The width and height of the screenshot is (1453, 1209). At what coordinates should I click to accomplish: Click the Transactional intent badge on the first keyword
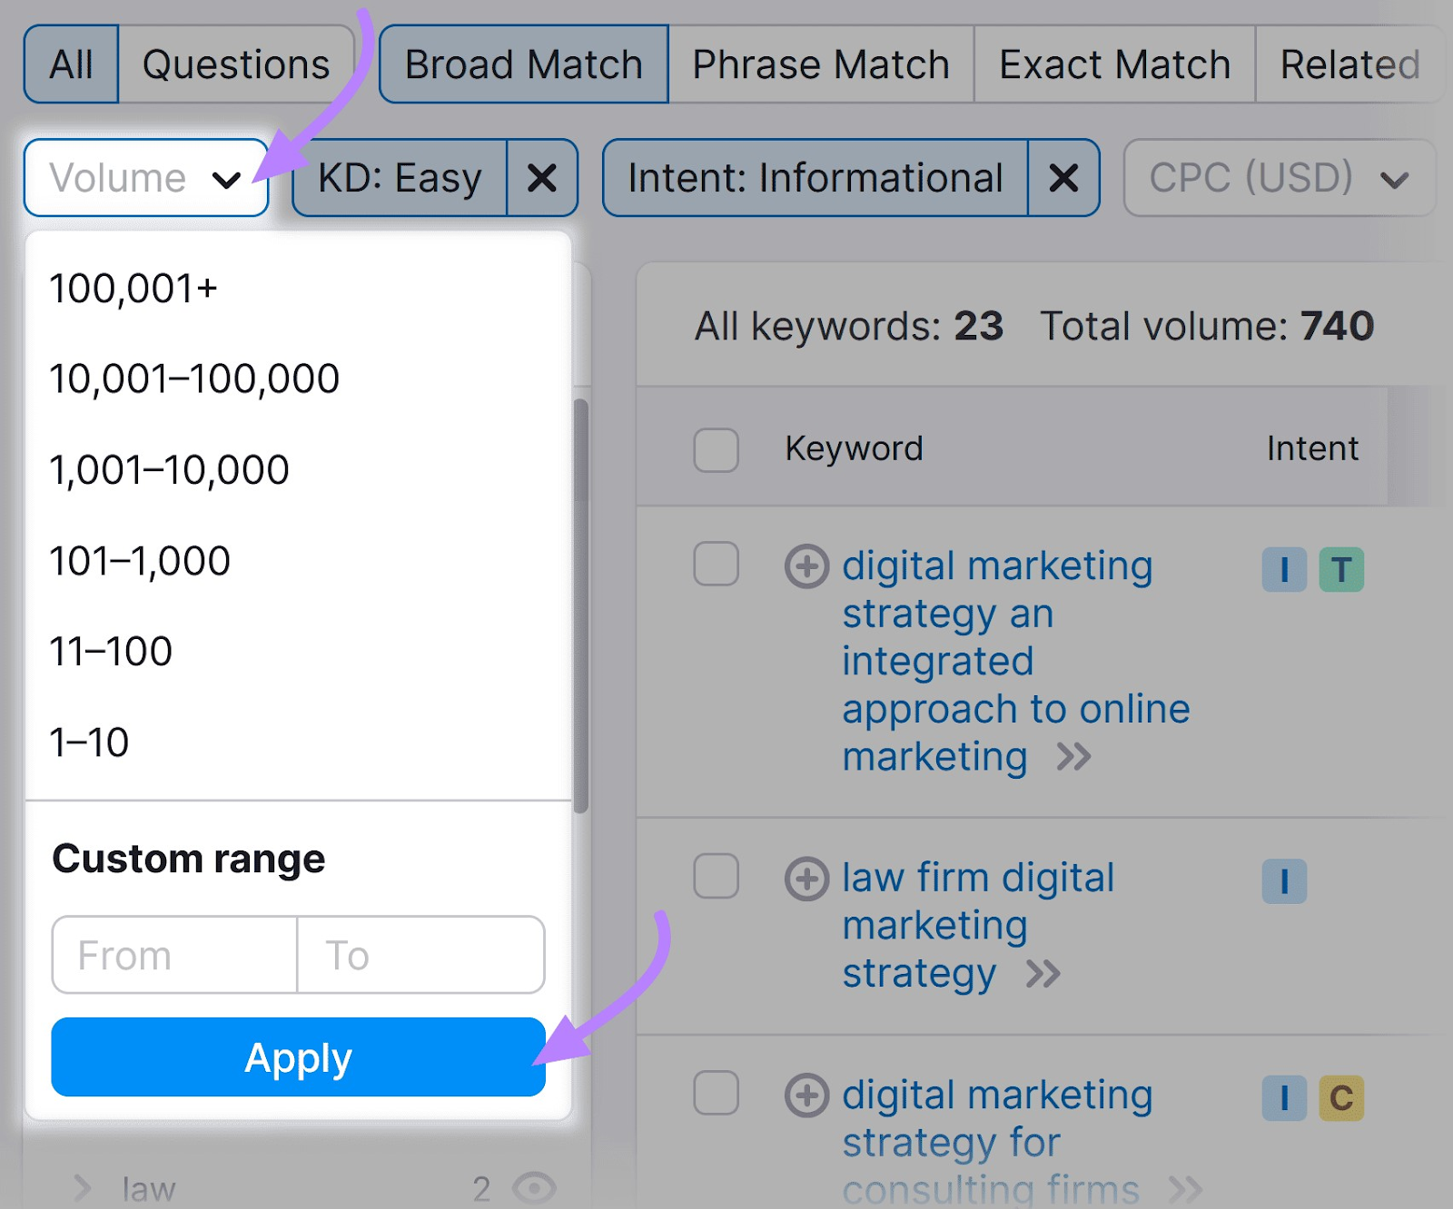coord(1341,571)
